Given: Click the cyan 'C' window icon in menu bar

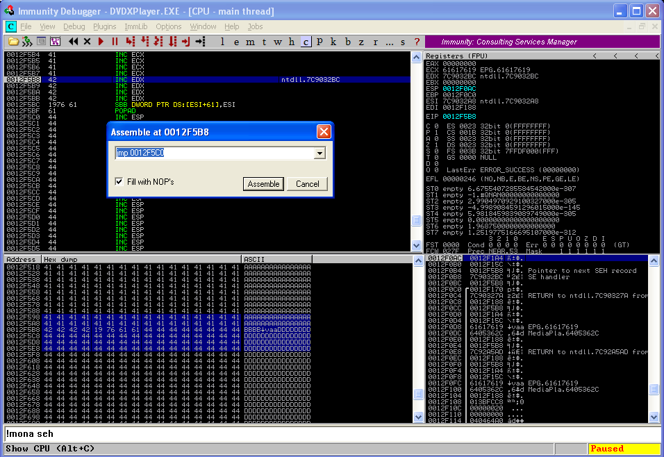Looking at the screenshot, I should [10, 26].
